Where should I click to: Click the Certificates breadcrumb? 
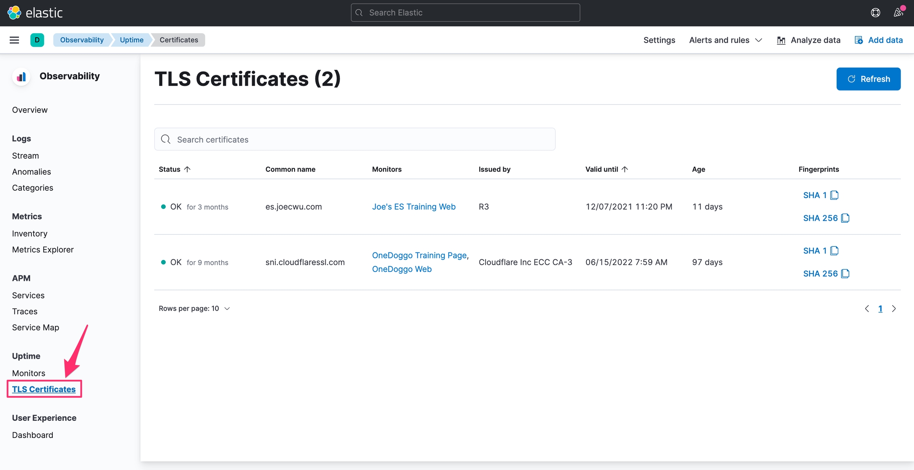[x=179, y=40]
